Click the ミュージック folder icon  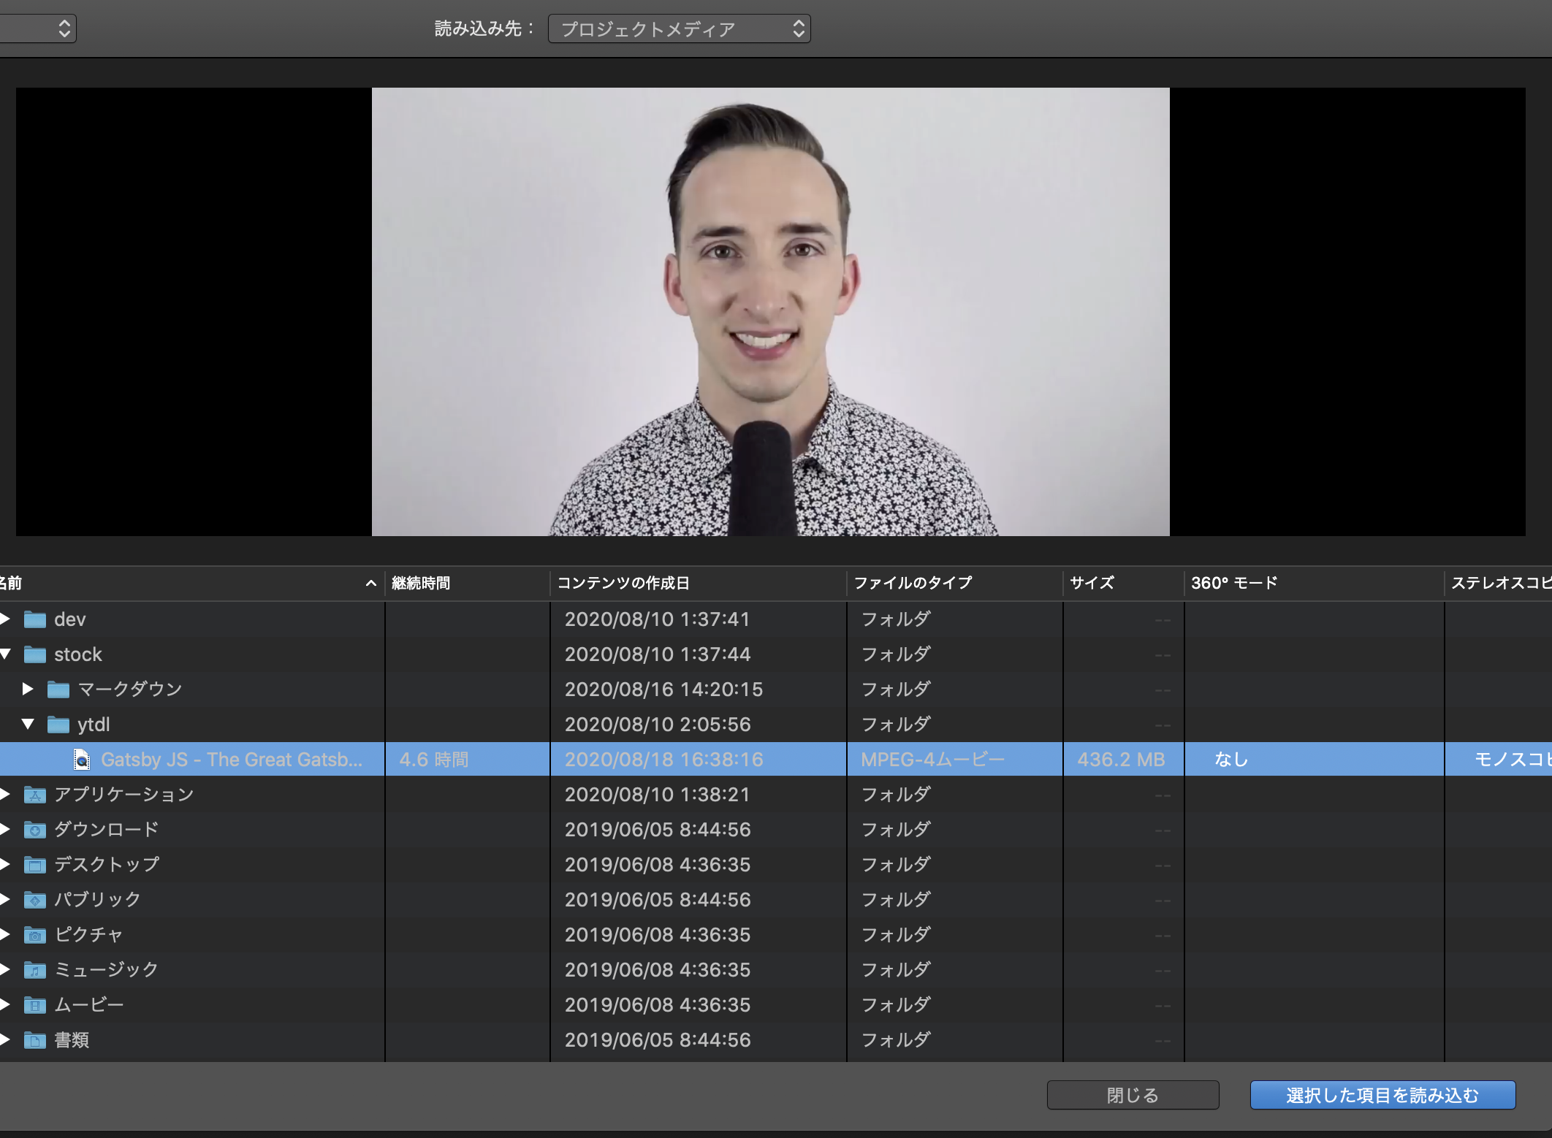coord(34,970)
